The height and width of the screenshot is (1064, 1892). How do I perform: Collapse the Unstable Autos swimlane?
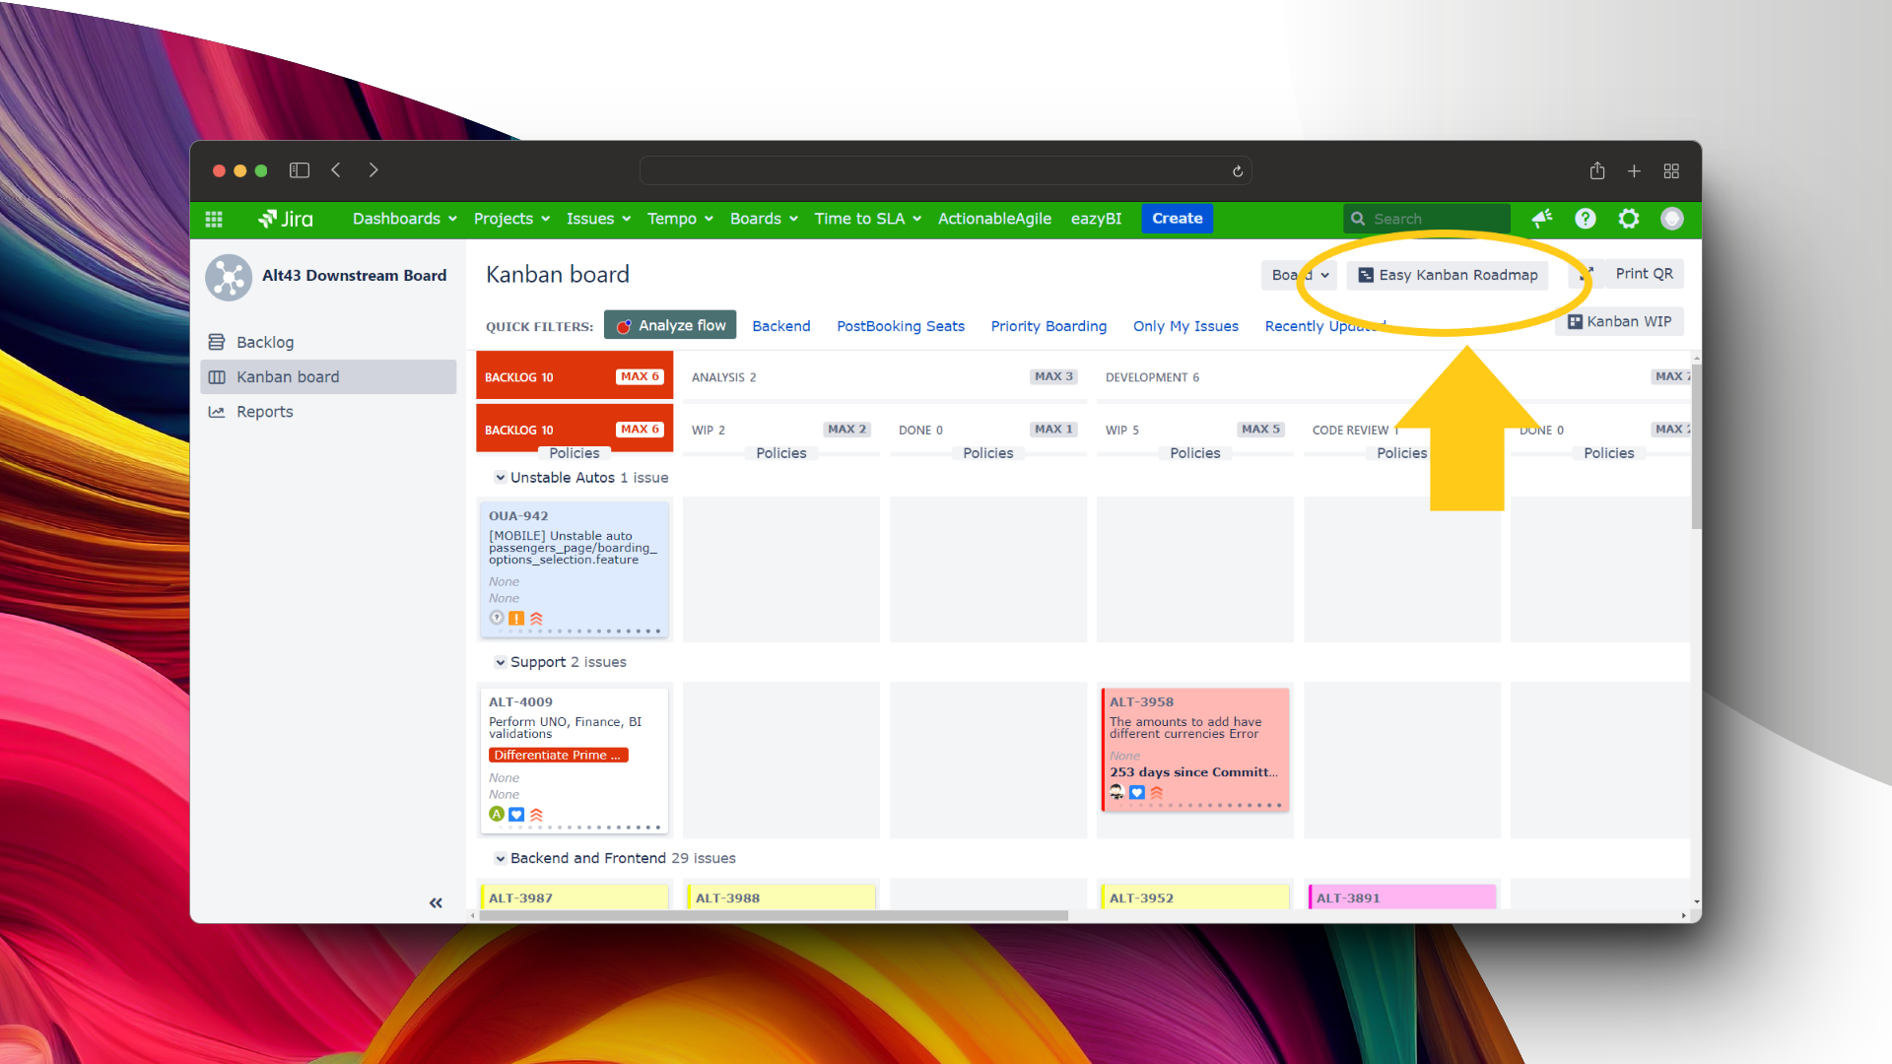tap(501, 478)
